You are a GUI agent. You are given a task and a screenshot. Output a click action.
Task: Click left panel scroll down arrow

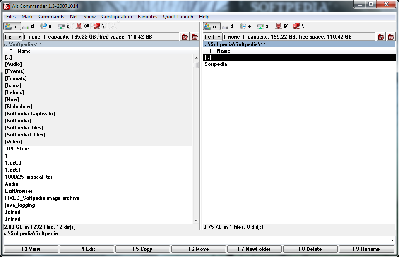point(196,220)
